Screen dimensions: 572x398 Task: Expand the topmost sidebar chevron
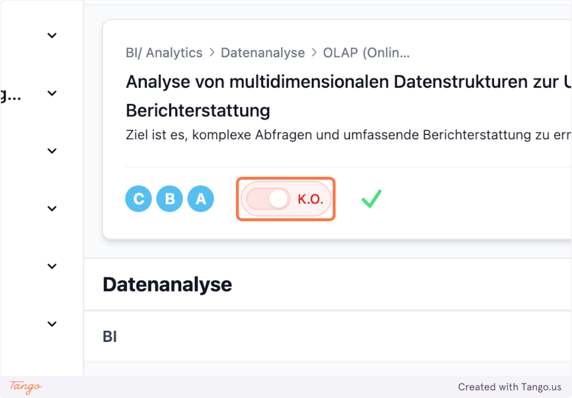52,36
